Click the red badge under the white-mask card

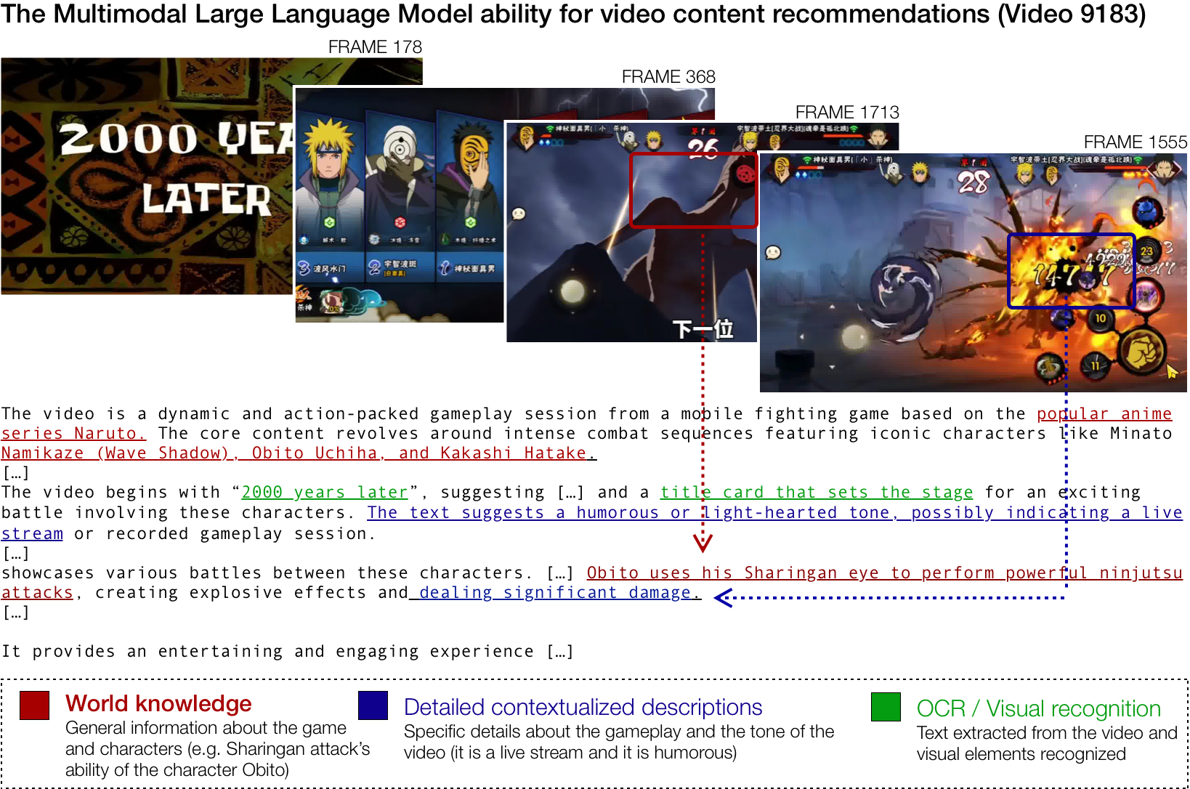point(399,222)
